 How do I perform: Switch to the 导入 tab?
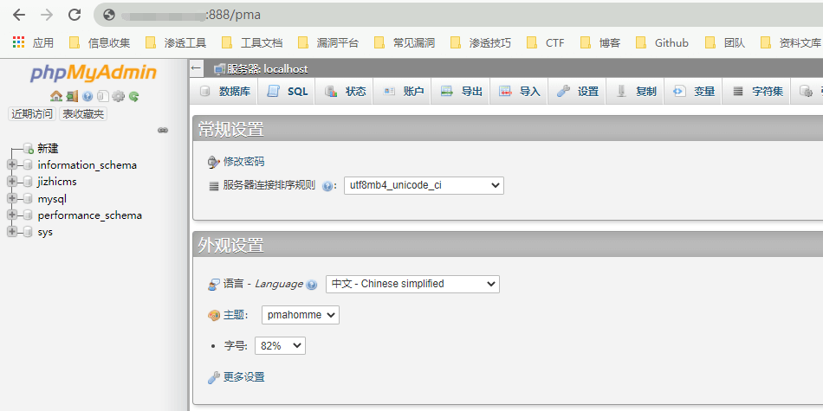(x=519, y=92)
